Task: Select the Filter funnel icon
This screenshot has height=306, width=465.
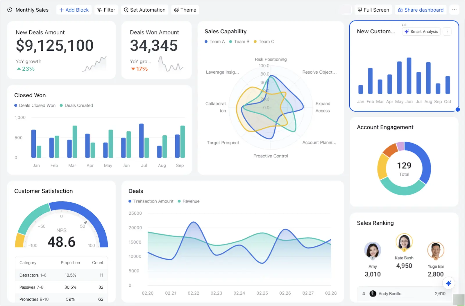Action: [x=99, y=10]
